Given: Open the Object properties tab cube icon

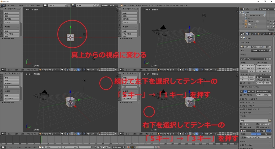Looking at the screenshot, I should 258,34.
